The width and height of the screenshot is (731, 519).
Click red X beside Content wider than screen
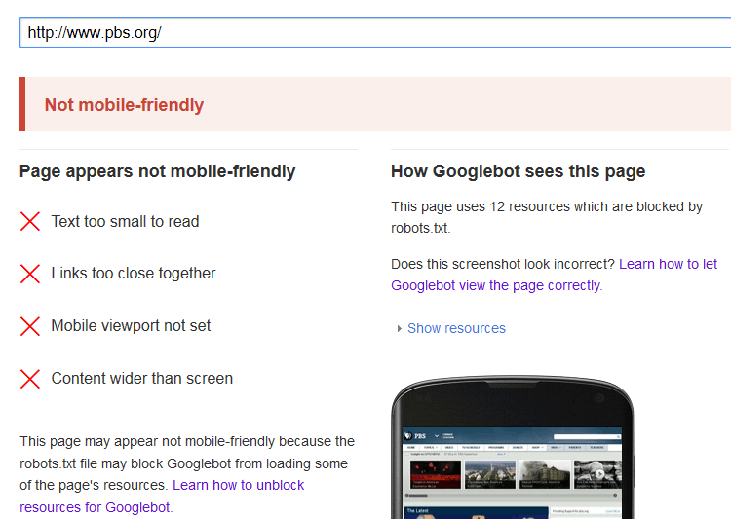point(30,379)
